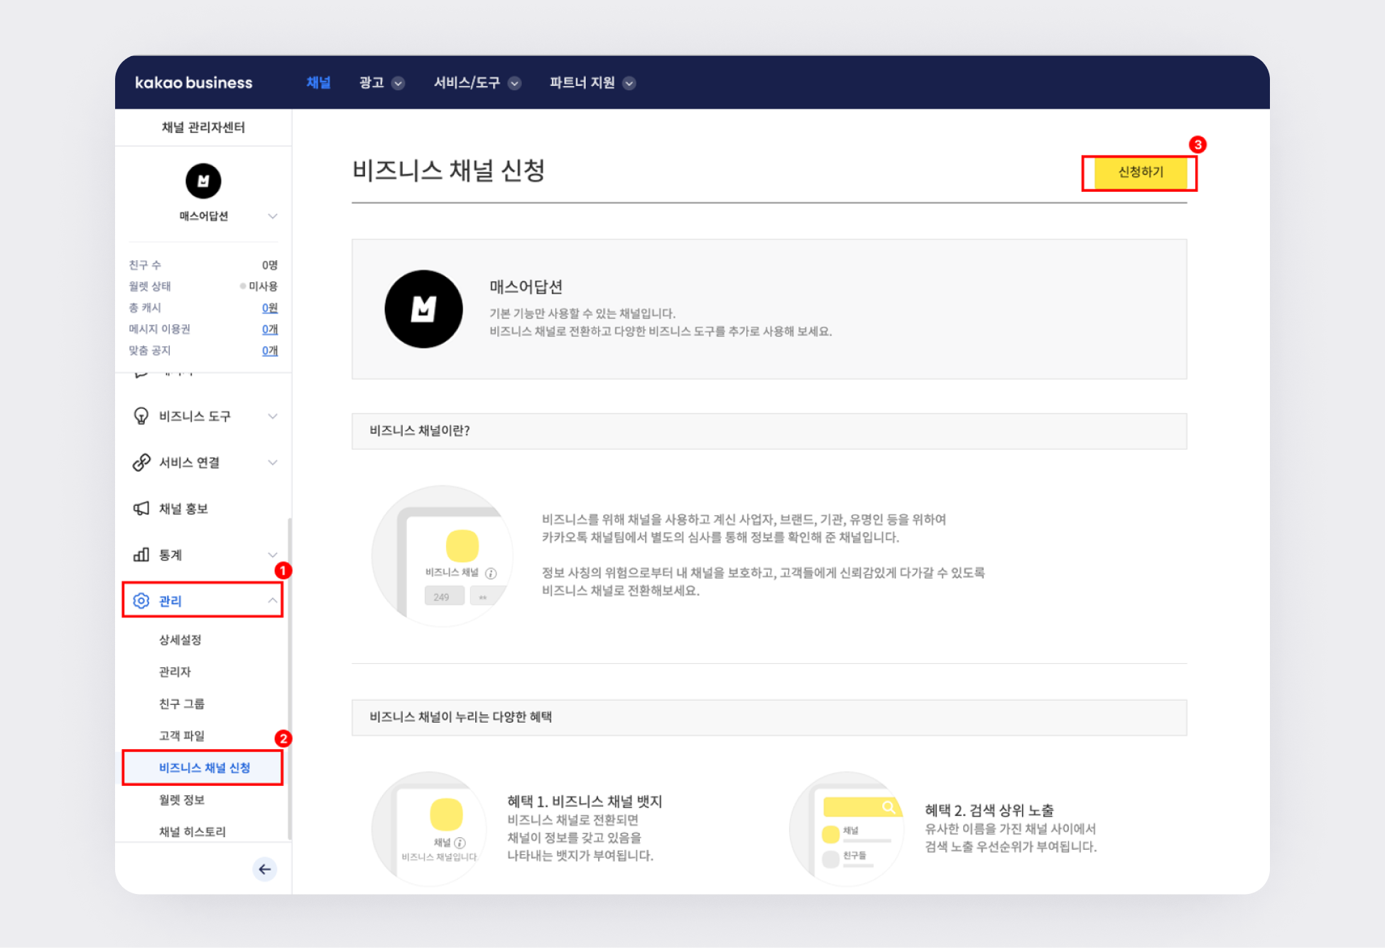
Task: Open the 상세설정 submenu item
Action: [x=180, y=640]
